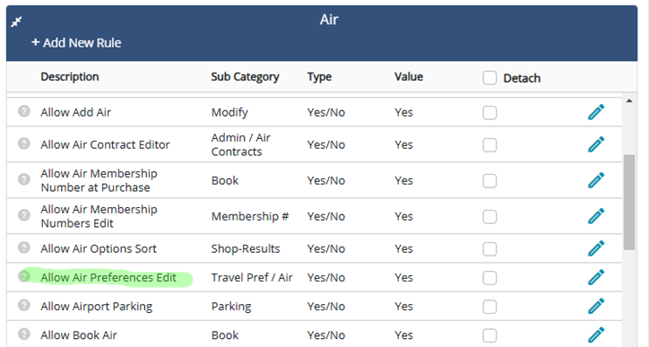Open editor for Allow Air Preferences Edit
The height and width of the screenshot is (347, 649).
[x=596, y=277]
